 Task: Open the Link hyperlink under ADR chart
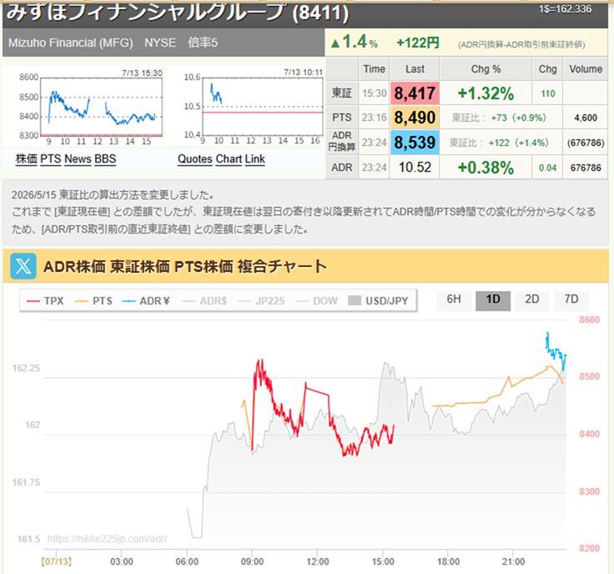(x=255, y=159)
